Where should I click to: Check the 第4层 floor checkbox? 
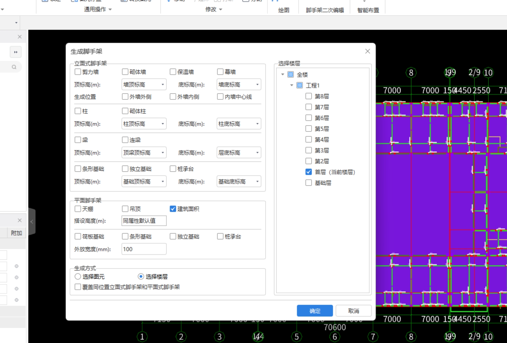309,139
